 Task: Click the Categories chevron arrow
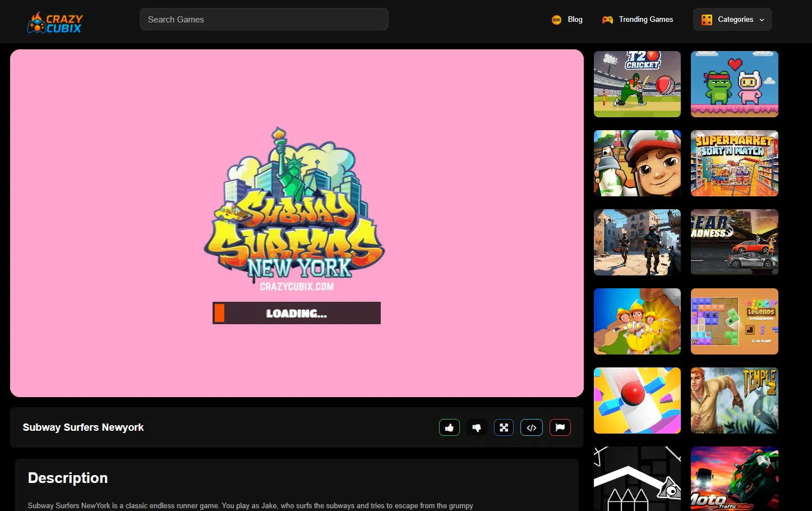[762, 20]
